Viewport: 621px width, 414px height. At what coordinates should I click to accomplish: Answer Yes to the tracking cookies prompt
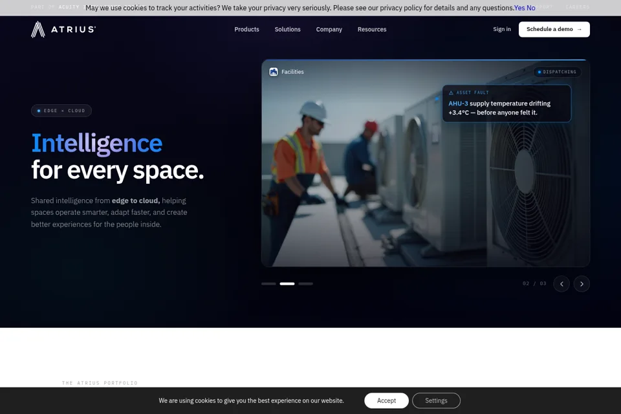tap(519, 8)
